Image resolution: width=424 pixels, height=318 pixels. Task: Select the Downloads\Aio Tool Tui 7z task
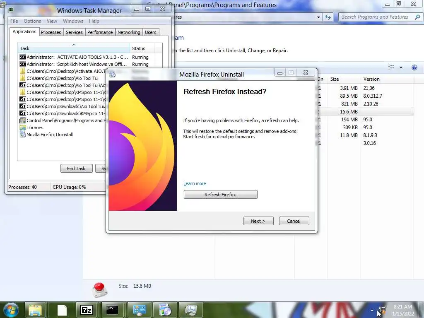pyautogui.click(x=62, y=106)
